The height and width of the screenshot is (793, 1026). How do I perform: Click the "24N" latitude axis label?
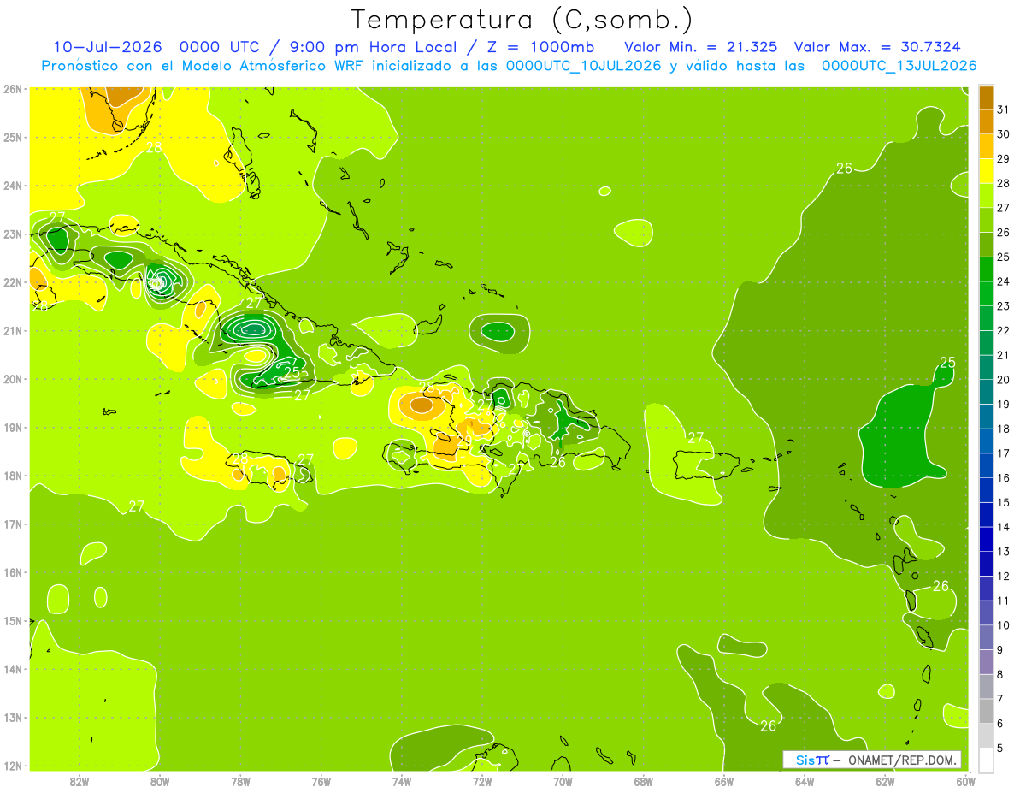[x=12, y=185]
